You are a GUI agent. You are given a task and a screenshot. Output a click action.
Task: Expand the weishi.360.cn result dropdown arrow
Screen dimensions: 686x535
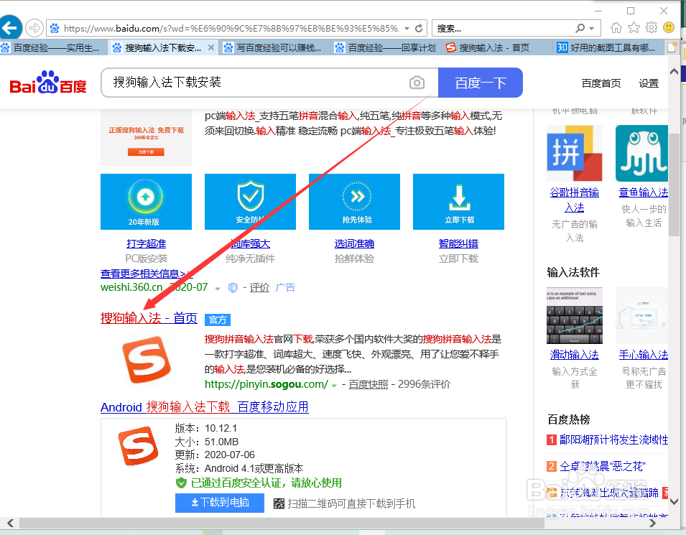(x=218, y=288)
